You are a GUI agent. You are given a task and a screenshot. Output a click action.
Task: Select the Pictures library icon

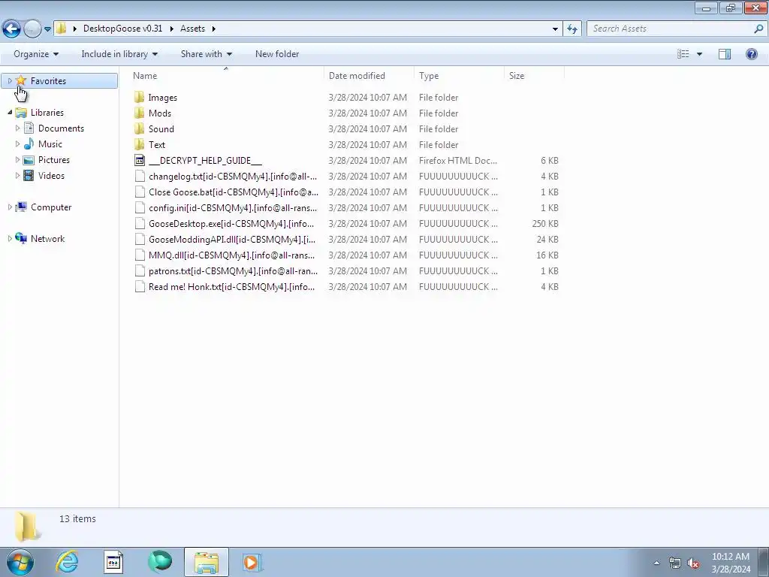[x=29, y=160]
